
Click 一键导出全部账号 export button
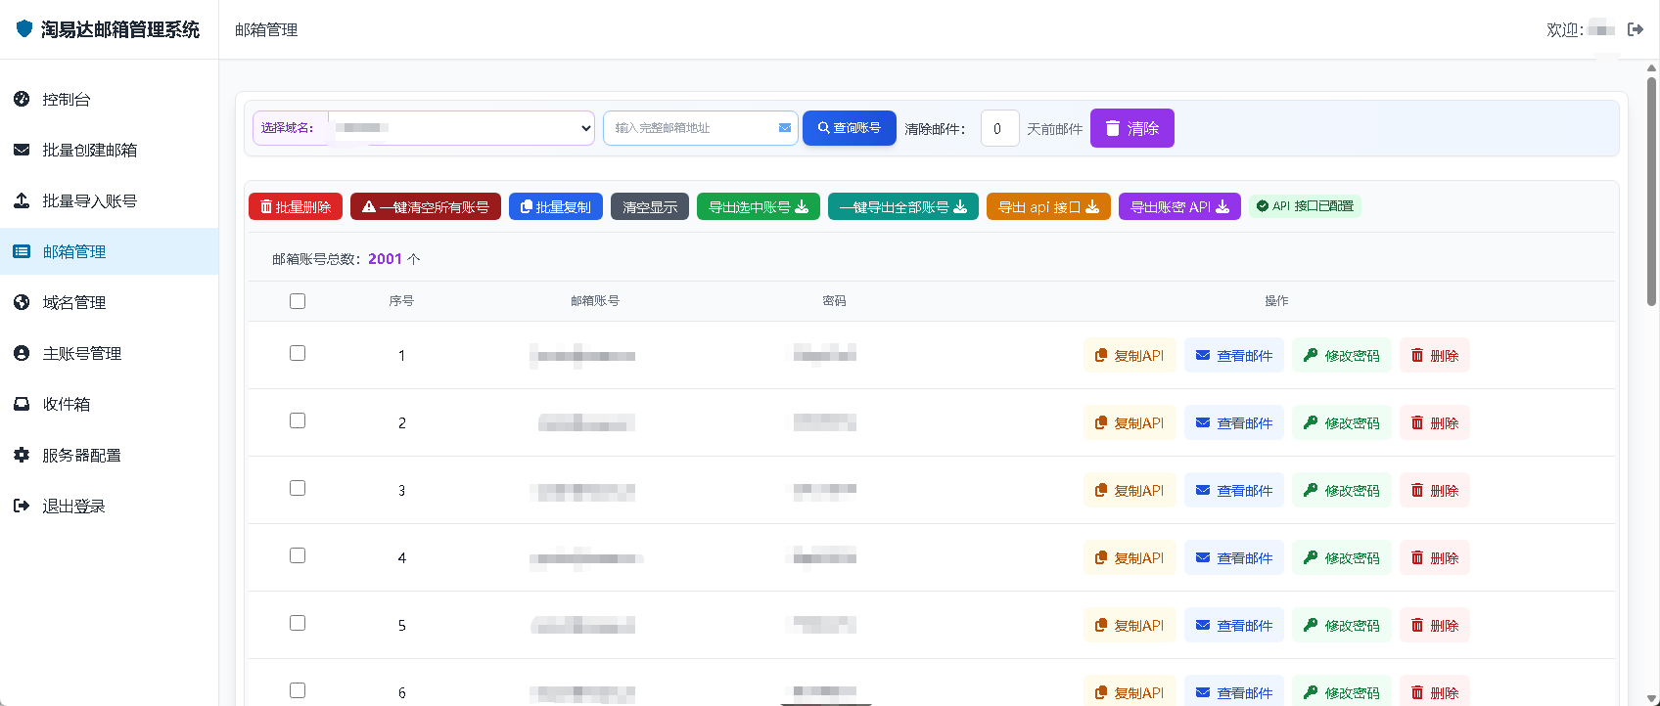click(902, 206)
